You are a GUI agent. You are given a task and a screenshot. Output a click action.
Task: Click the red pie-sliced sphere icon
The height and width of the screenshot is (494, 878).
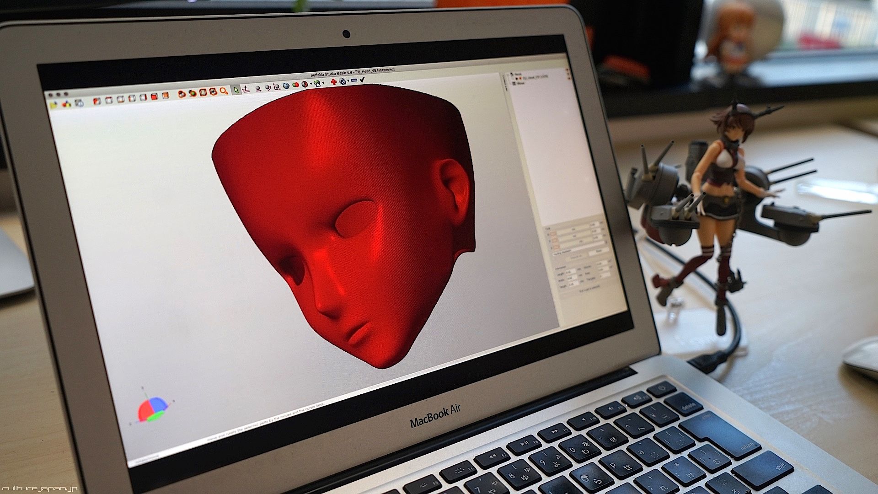[305, 84]
